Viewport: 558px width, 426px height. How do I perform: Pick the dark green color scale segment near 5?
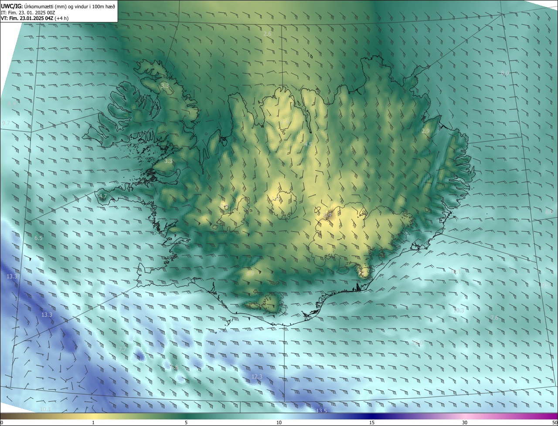coord(186,416)
